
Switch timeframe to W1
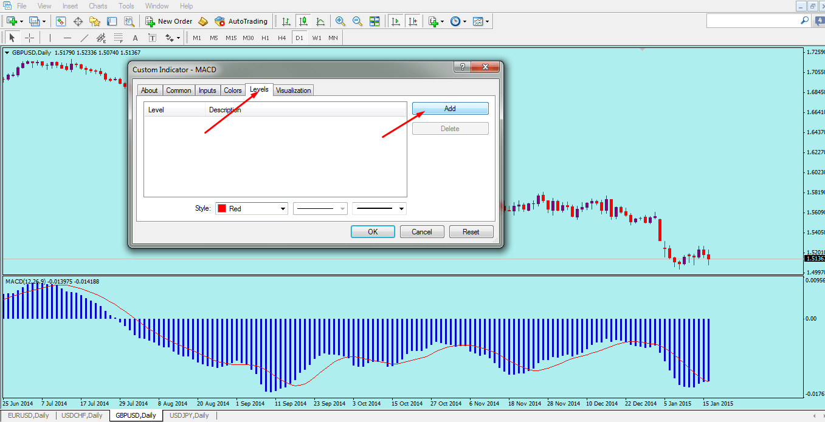point(317,38)
